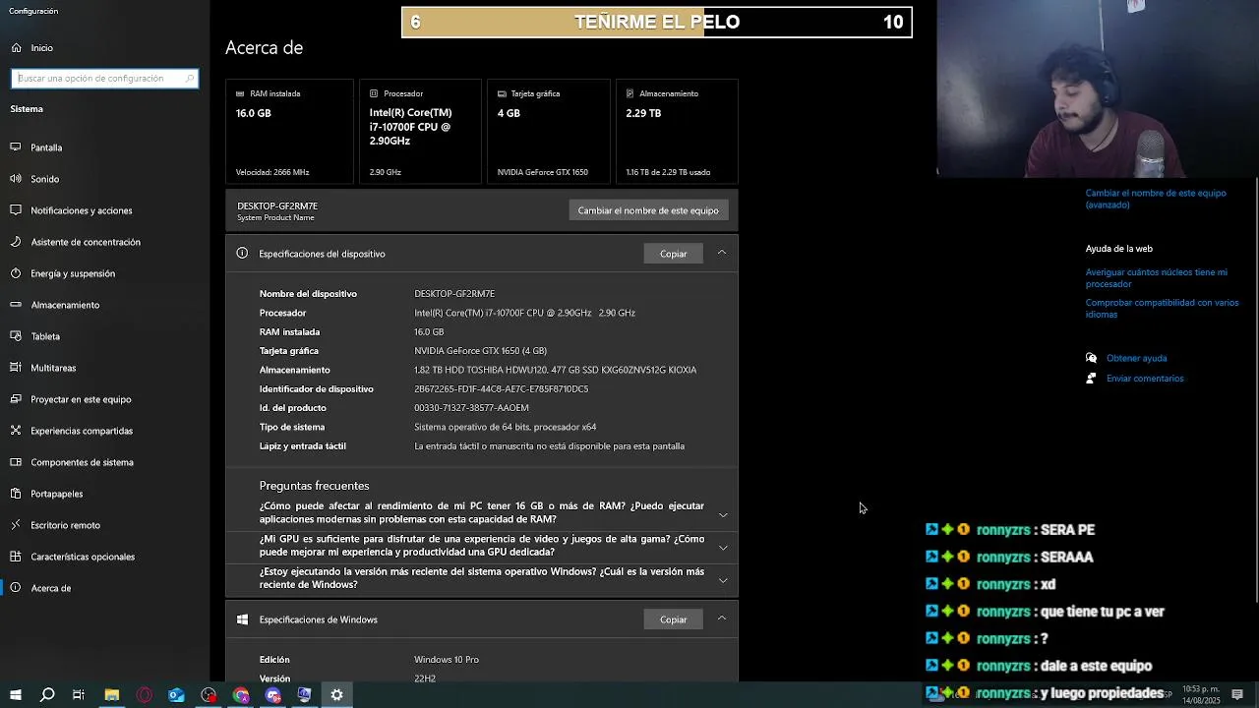Image resolution: width=1259 pixels, height=708 pixels.
Task: Open Experiencias compartidas icon
Action: tap(16, 431)
